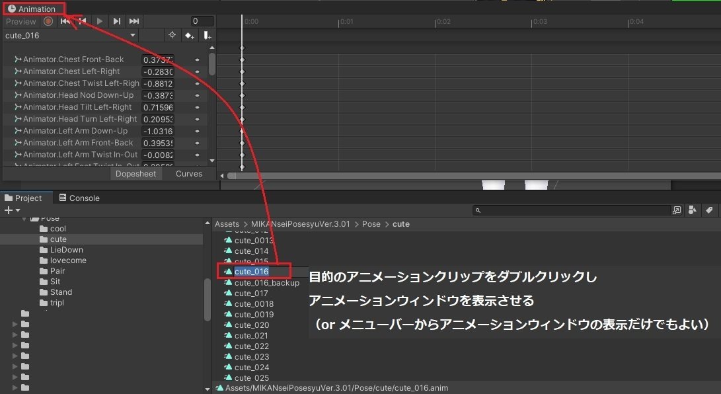Click the Chest Front-Back keyframe diamond

(243, 59)
